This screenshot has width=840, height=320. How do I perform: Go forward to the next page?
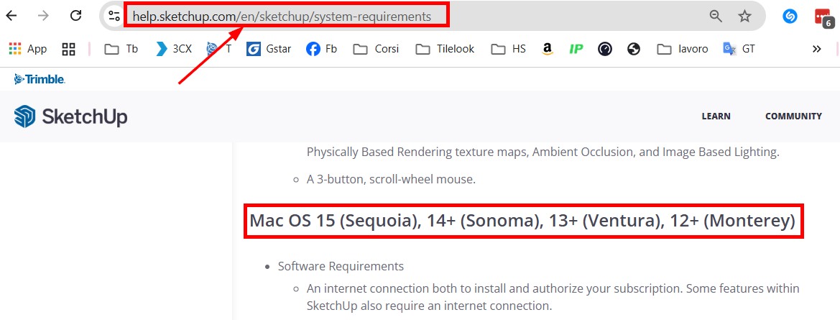click(x=43, y=16)
